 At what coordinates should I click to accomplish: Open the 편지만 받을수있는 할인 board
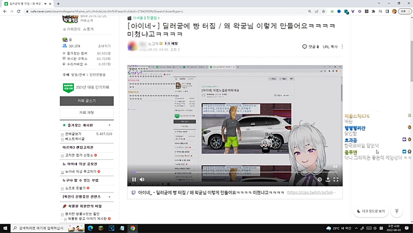[82, 214]
